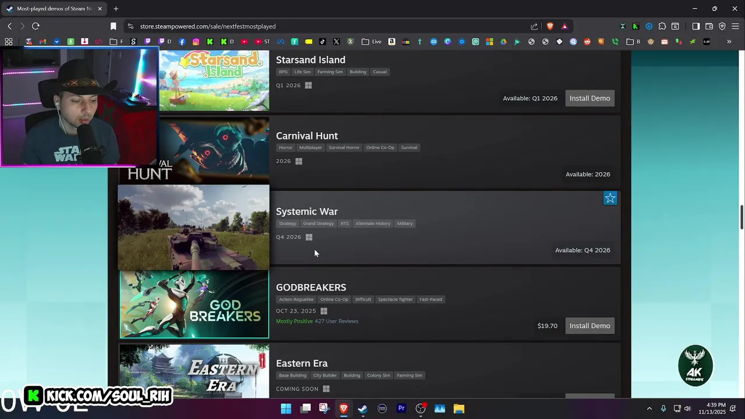This screenshot has width=745, height=419.
Task: Click the Systemic War wishlist star
Action: click(610, 198)
